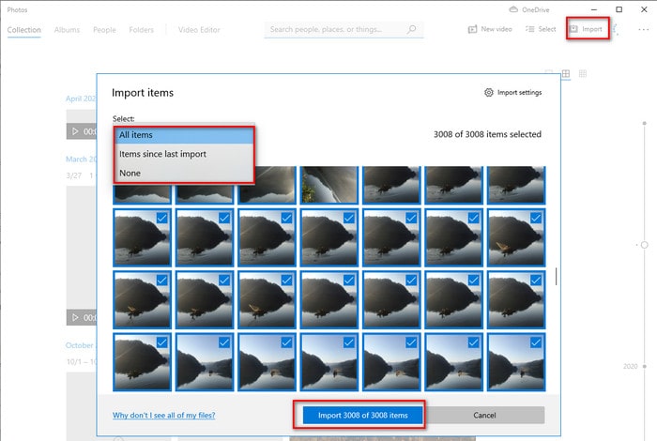
Task: Open the Video Editor tab
Action: click(199, 30)
